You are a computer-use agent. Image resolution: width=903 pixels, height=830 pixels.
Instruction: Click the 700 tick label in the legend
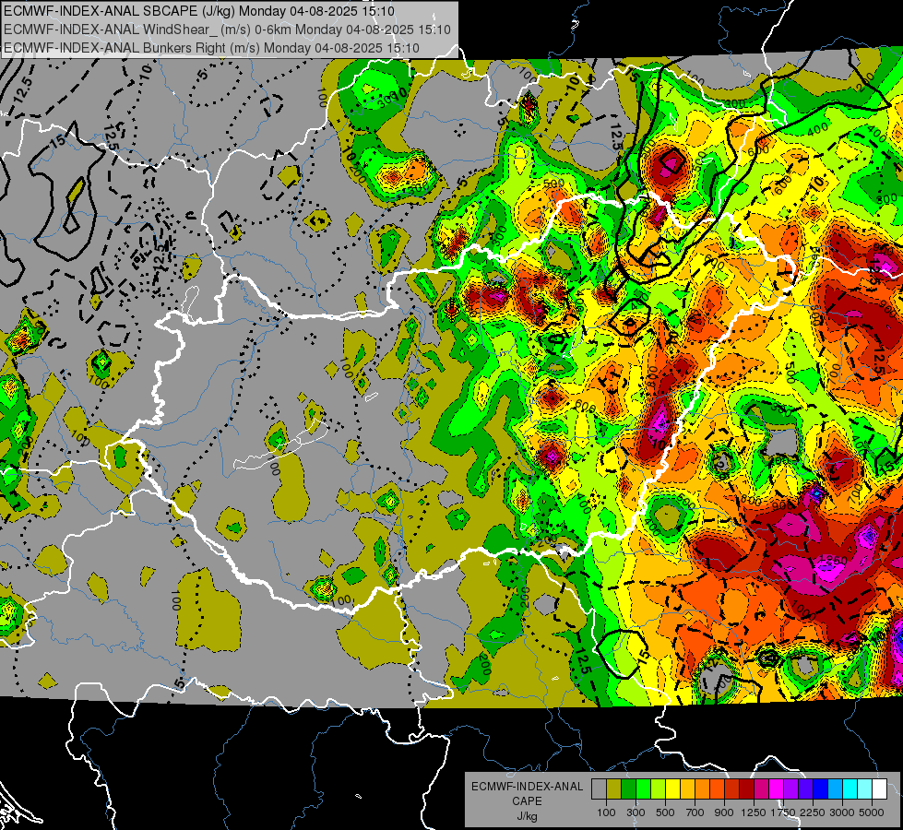pyautogui.click(x=695, y=812)
